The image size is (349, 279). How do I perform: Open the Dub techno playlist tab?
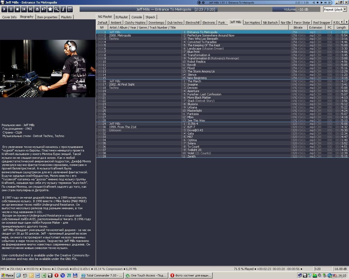(175, 23)
